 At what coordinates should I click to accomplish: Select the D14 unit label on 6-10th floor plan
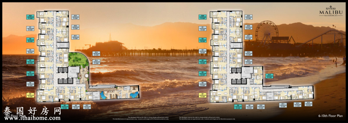[x=269, y=76]
